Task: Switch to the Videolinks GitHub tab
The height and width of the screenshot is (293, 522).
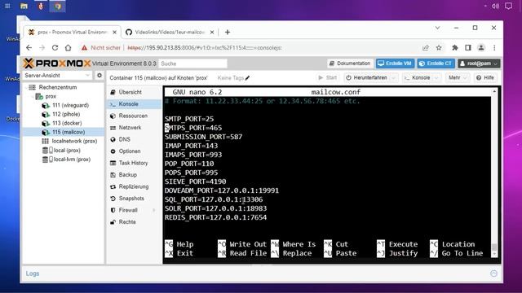Action: (x=169, y=33)
